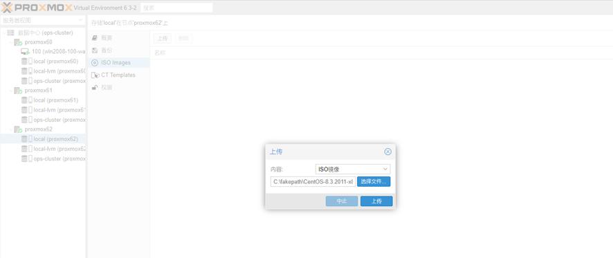Open the 权限 lock icon

[x=94, y=88]
